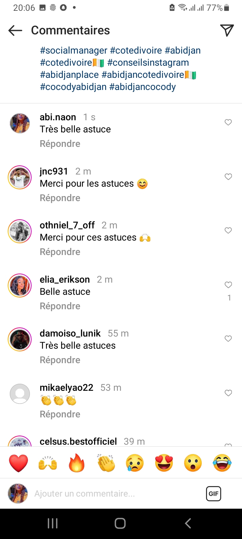Insert the fire emoji reaction
Image resolution: width=242 pixels, height=539 pixels.
point(77,463)
